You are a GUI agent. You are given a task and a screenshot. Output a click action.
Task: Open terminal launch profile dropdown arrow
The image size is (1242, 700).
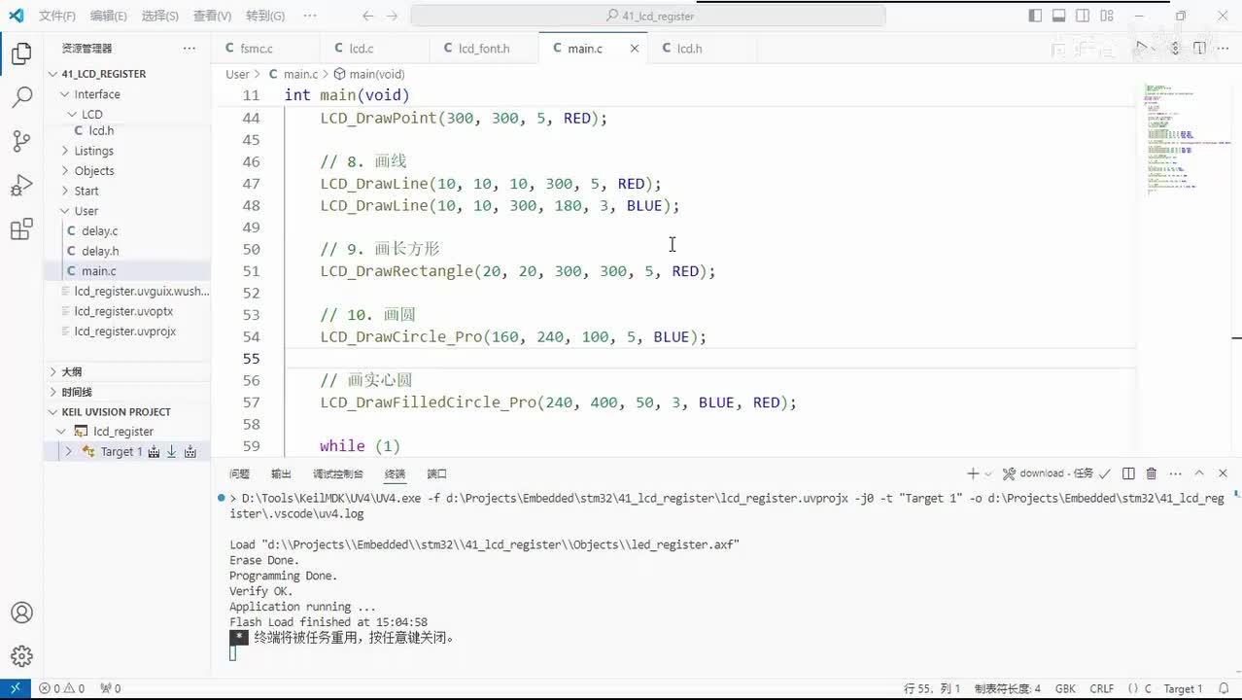pyautogui.click(x=988, y=473)
